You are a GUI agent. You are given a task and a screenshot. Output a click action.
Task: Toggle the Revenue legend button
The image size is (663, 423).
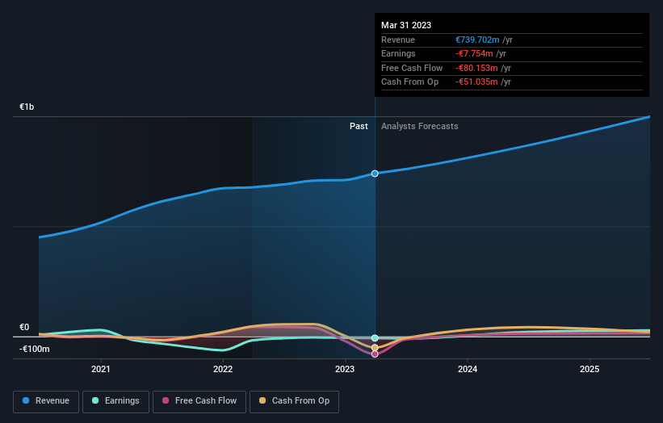coord(46,401)
